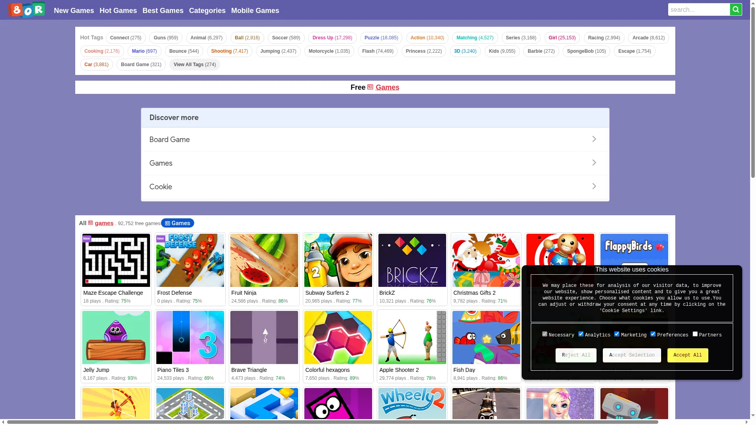The width and height of the screenshot is (756, 425).
Task: Select the Matching tag
Action: (x=475, y=38)
